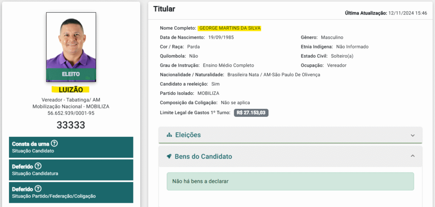
Task: Click the full name GEORGE MARTINS DA SILVA
Action: pyautogui.click(x=229, y=28)
